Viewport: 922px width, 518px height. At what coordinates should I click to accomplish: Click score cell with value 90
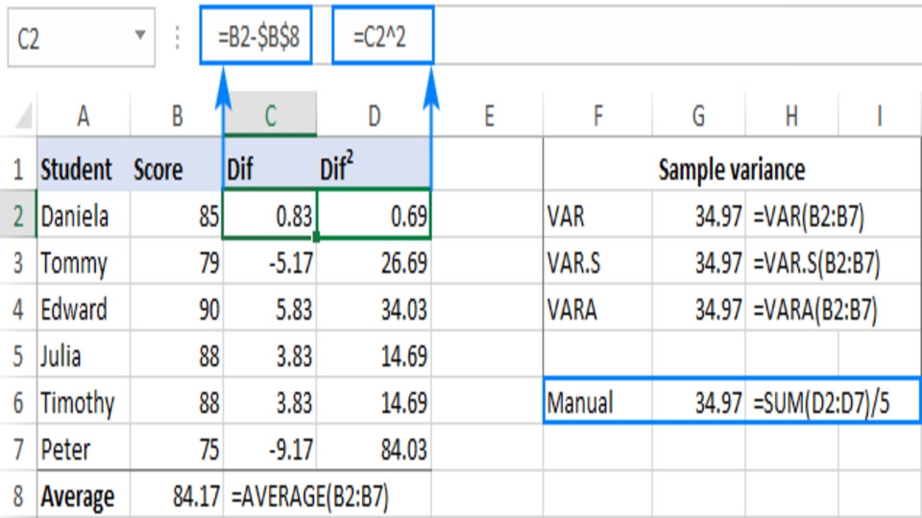click(x=177, y=309)
